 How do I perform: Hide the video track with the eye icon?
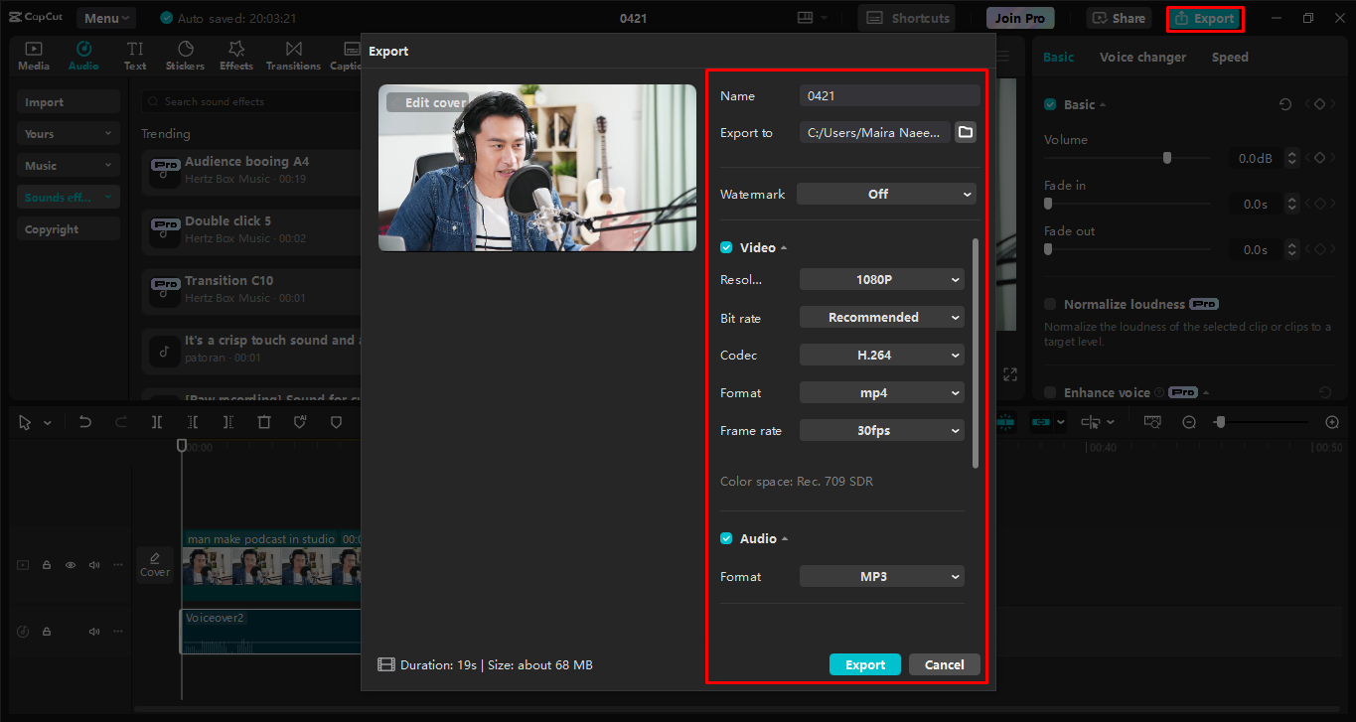coord(71,565)
